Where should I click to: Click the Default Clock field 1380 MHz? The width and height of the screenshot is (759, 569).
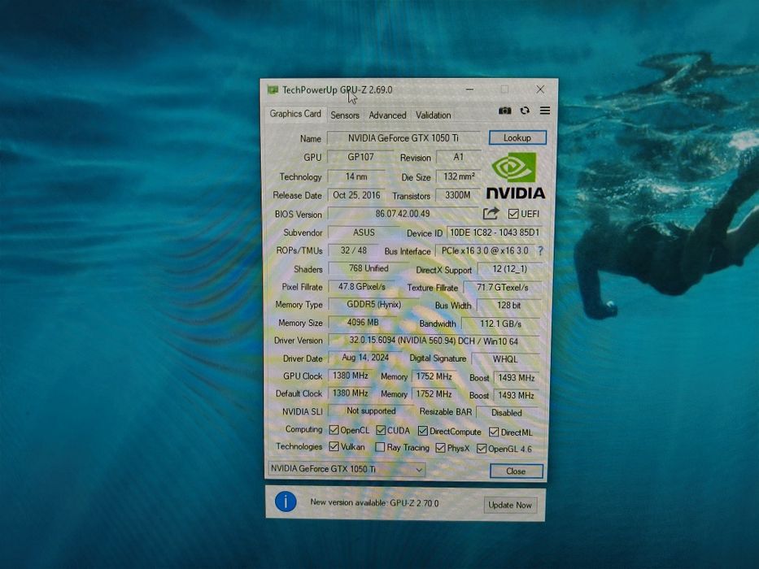tap(350, 393)
